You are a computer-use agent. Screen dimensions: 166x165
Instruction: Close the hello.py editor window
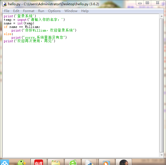click(157, 3)
